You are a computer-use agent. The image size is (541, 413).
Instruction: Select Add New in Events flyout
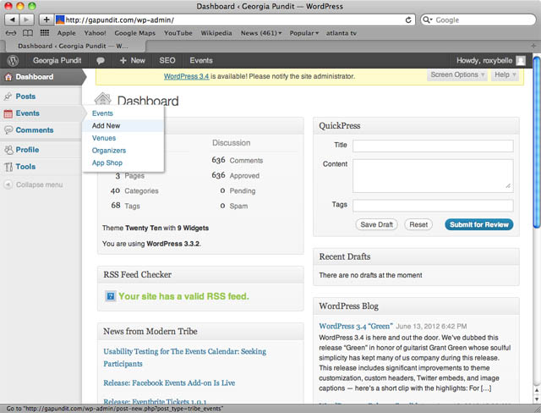click(106, 126)
